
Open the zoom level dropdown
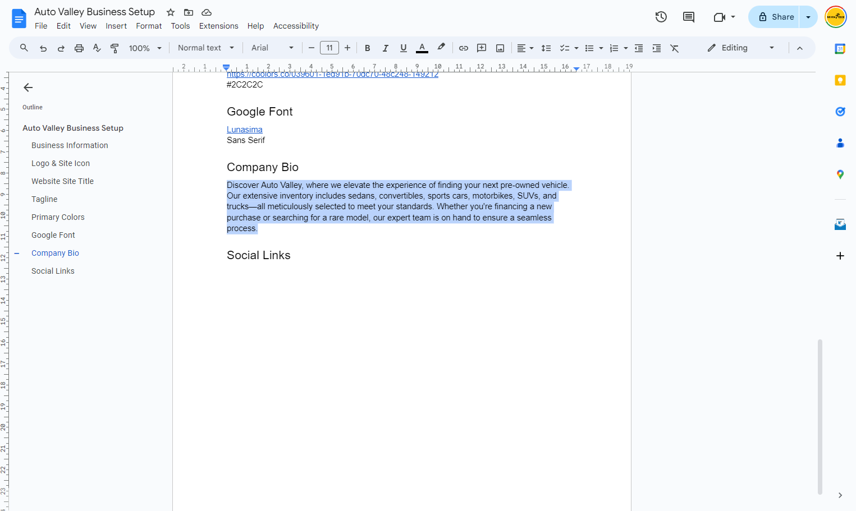click(145, 48)
